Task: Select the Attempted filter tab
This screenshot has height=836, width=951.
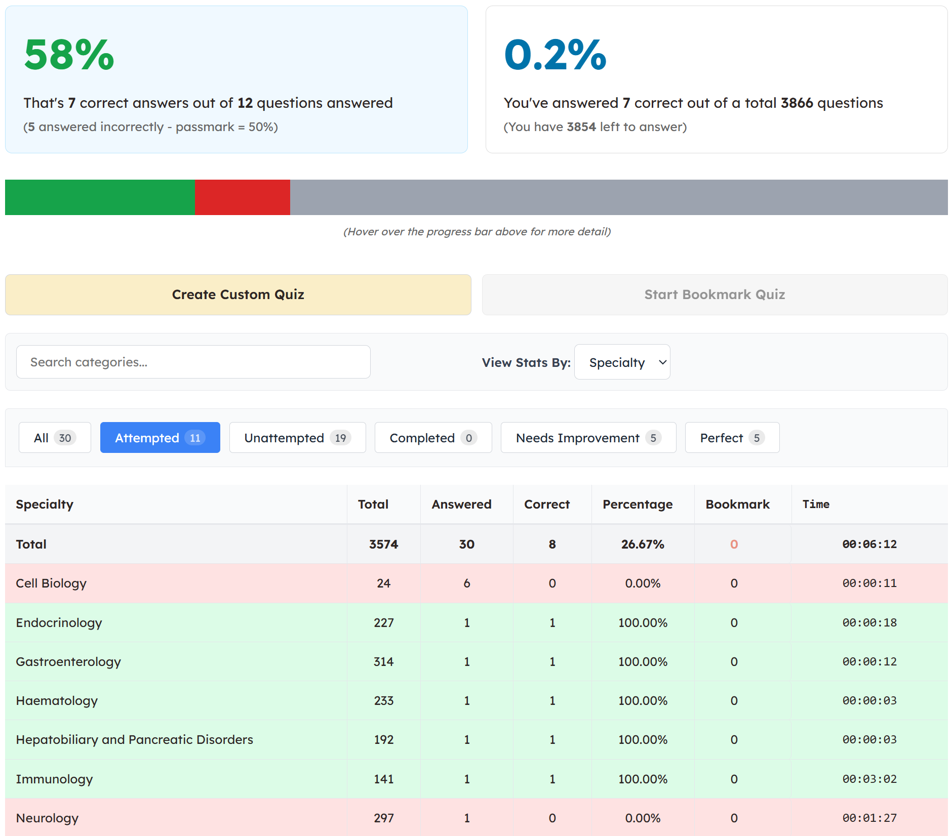Action: point(160,437)
